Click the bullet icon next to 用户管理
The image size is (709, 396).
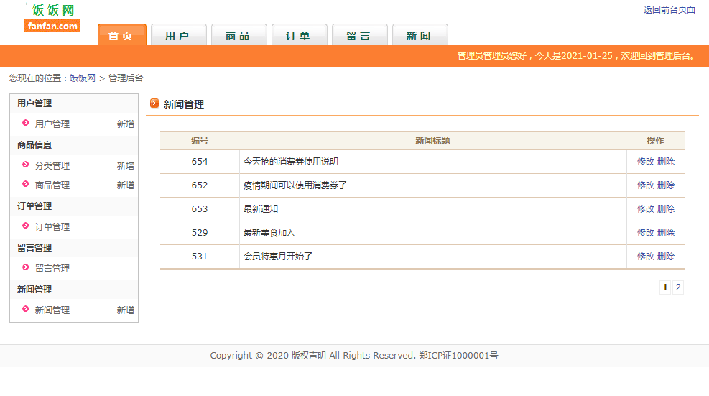point(26,123)
